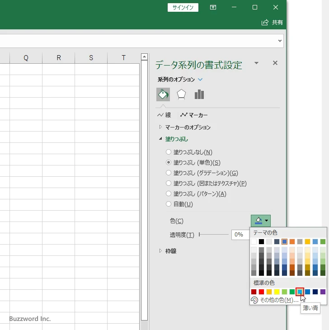
Task: Pick the orange-yellow standard color
Action: coord(269,292)
